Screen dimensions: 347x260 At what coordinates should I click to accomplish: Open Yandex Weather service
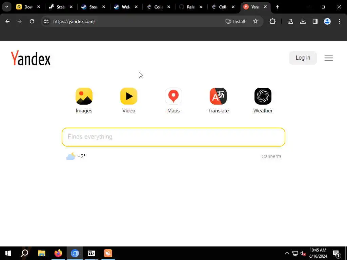tap(263, 100)
